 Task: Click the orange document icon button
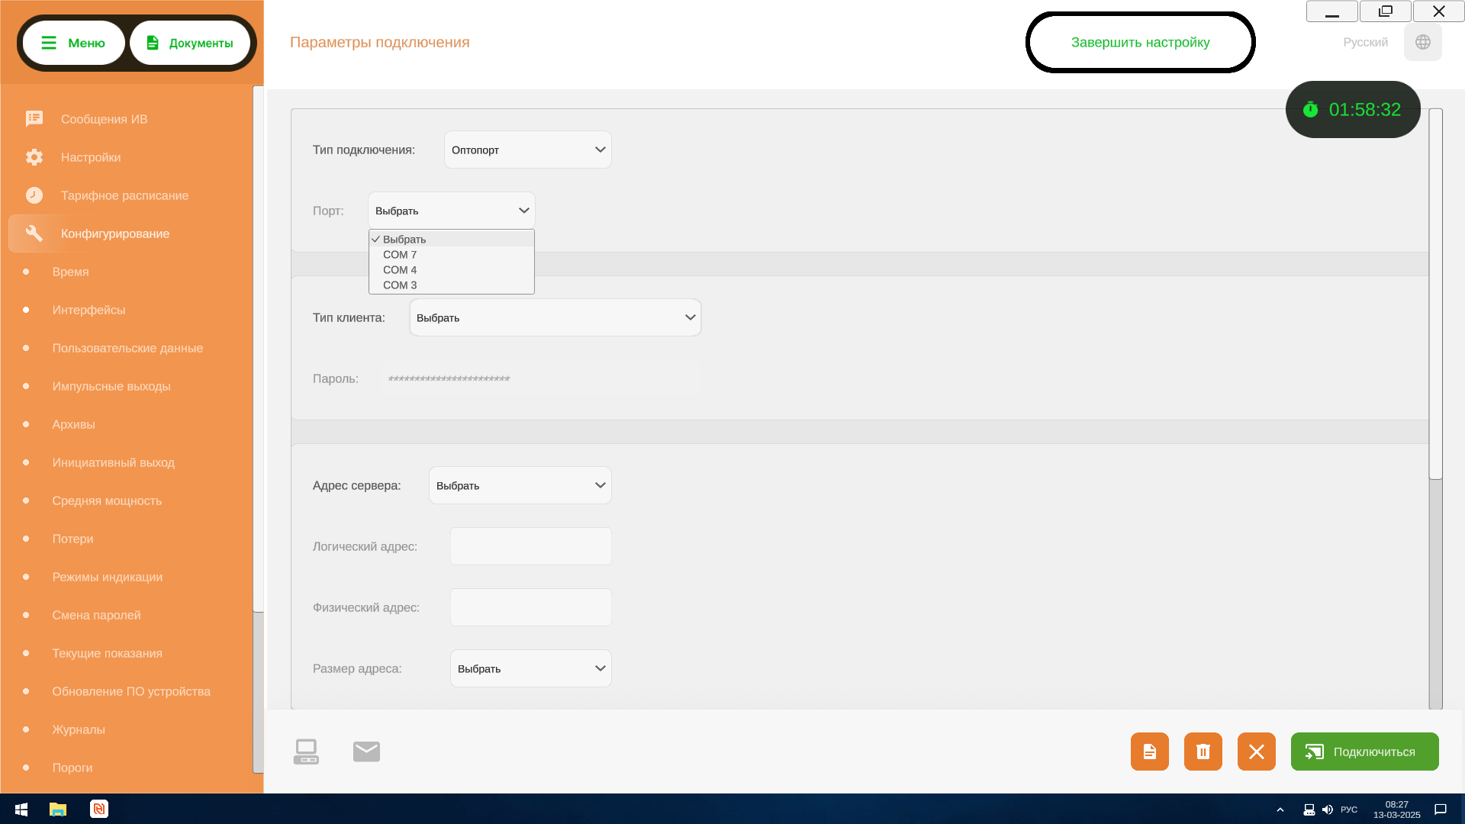(x=1149, y=752)
